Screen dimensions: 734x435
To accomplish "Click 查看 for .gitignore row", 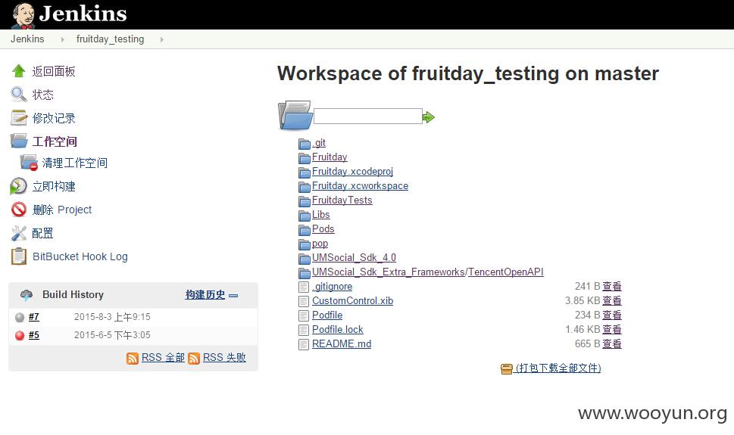I will 612,286.
